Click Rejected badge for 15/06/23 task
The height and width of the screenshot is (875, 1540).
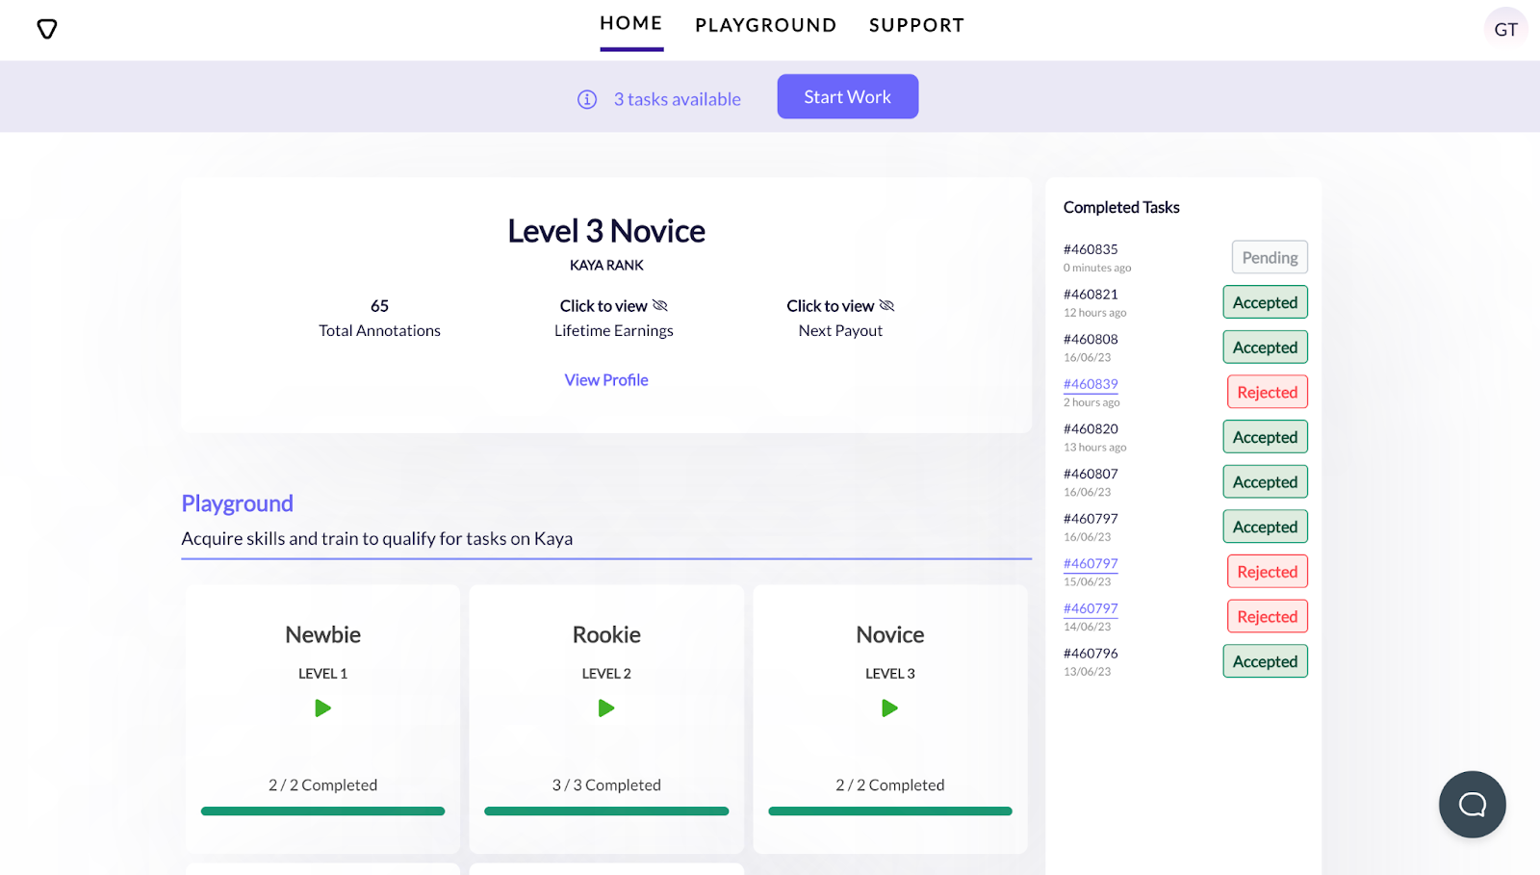1268,572
